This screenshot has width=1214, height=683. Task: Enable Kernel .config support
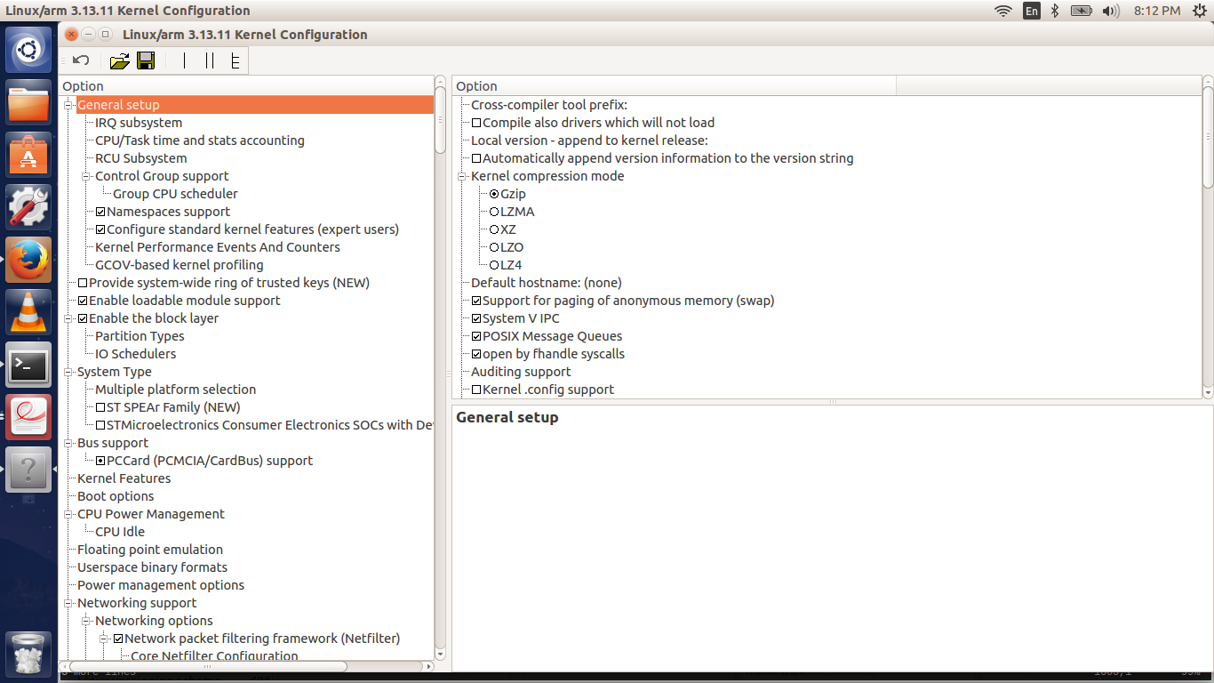476,390
